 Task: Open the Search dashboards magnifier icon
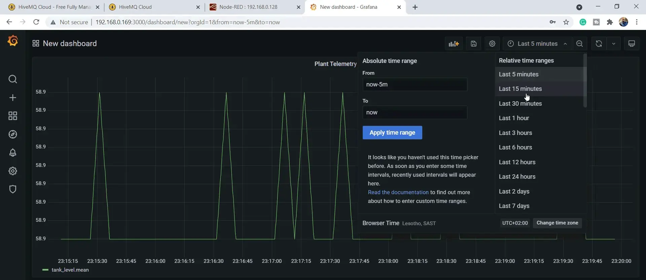click(x=13, y=79)
